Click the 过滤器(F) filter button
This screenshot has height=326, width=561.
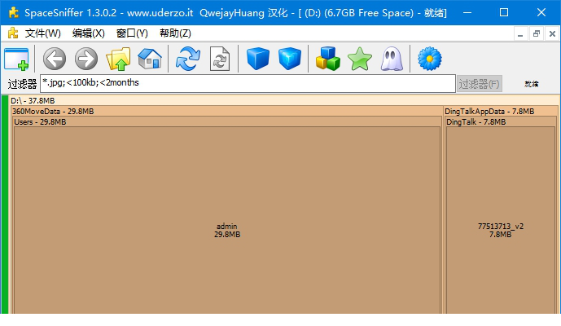pyautogui.click(x=480, y=84)
